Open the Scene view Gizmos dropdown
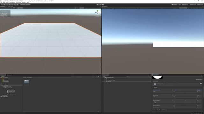This screenshot has height=114, width=204. click(x=82, y=8)
